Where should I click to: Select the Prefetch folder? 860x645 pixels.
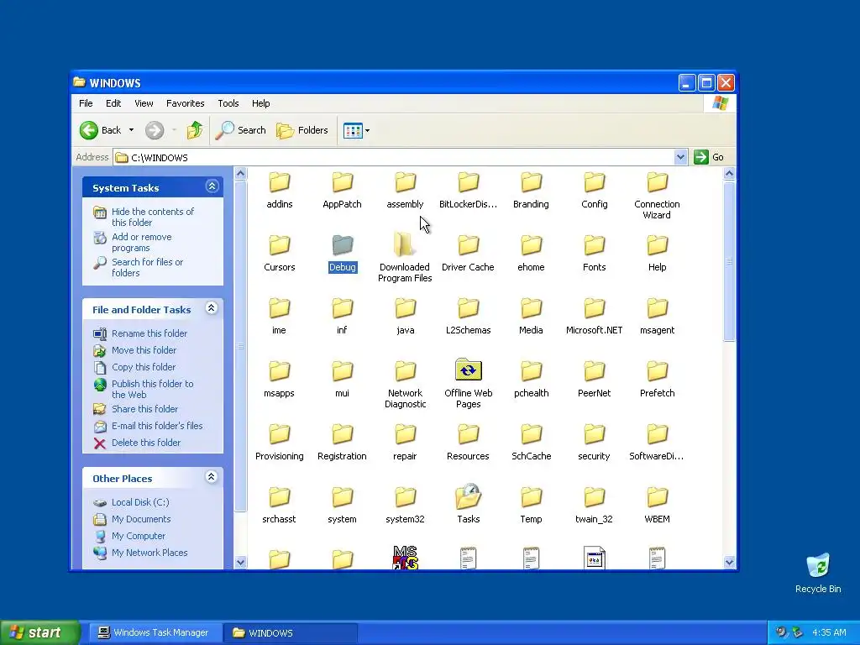pyautogui.click(x=657, y=380)
